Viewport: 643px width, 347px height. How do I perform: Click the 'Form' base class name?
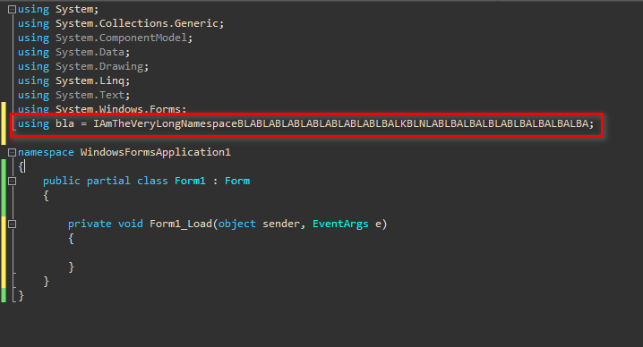click(237, 181)
